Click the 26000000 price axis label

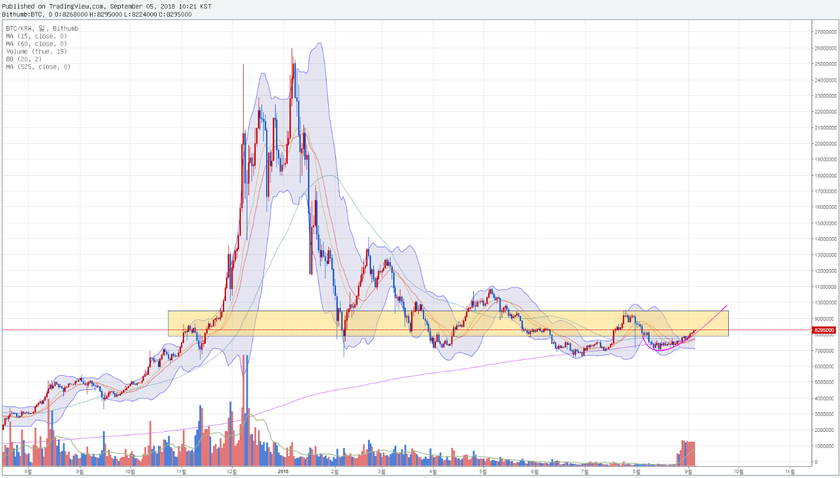[825, 47]
